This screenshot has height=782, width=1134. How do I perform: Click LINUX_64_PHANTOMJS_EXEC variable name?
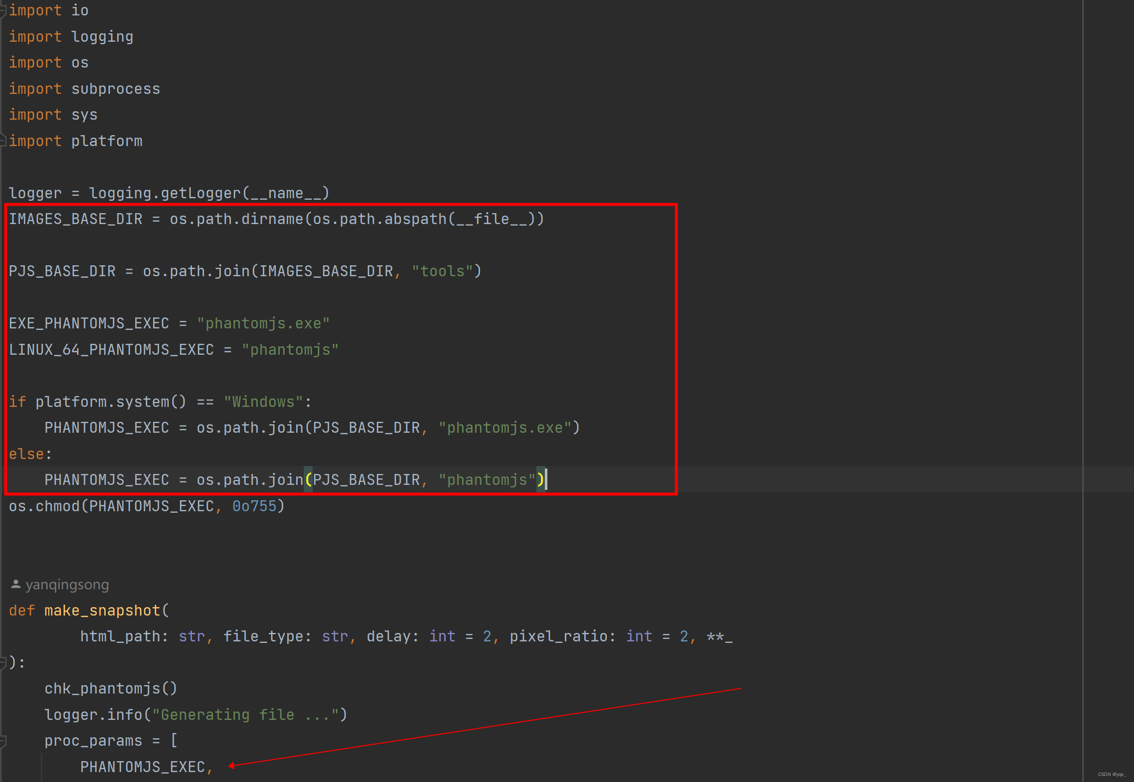[111, 350]
